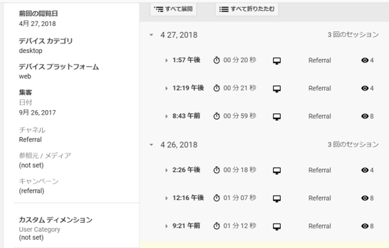Click the すべて展開 button
The image size is (389, 248).
tap(173, 9)
